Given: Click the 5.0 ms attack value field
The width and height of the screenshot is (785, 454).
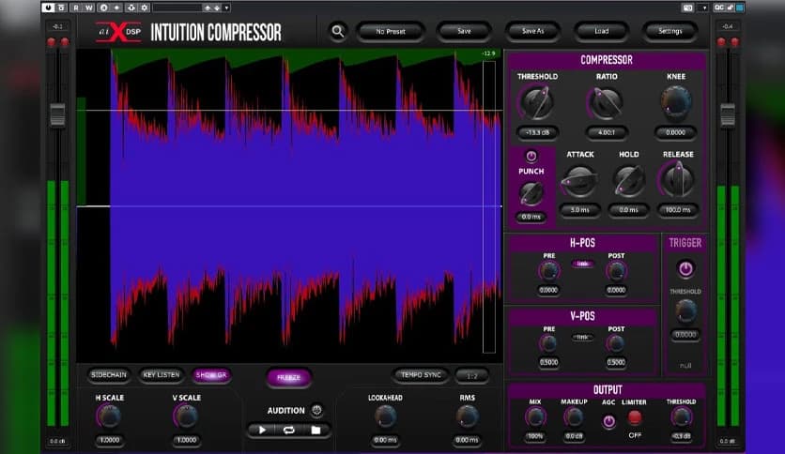Looking at the screenshot, I should coord(579,210).
